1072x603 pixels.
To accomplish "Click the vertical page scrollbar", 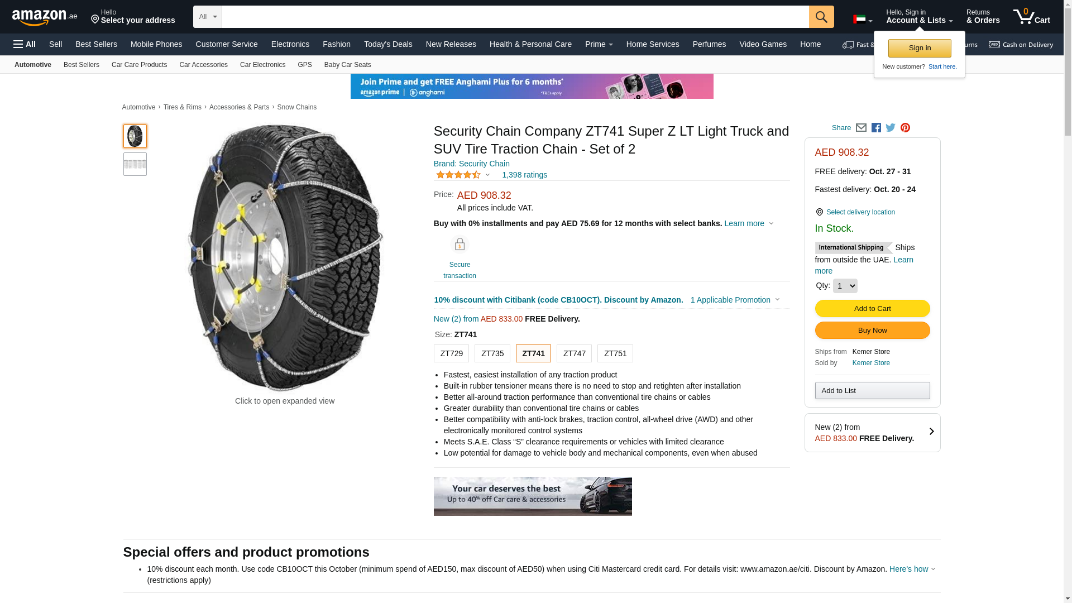I will (x=1067, y=279).
